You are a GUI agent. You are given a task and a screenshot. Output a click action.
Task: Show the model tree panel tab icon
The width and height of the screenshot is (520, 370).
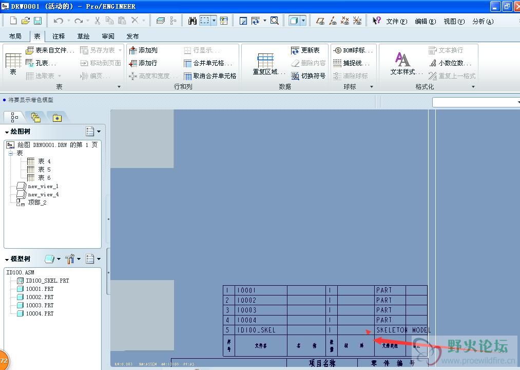click(x=14, y=117)
